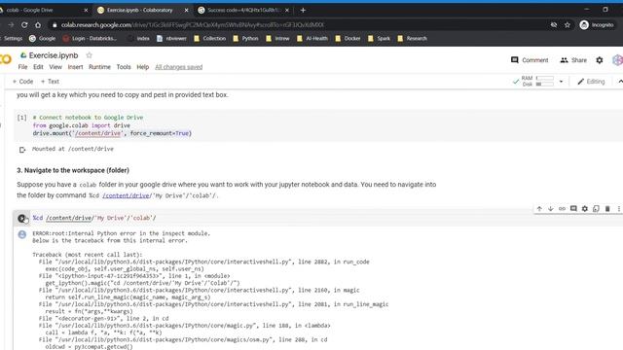Collapse the header with the chevron

tap(620, 82)
